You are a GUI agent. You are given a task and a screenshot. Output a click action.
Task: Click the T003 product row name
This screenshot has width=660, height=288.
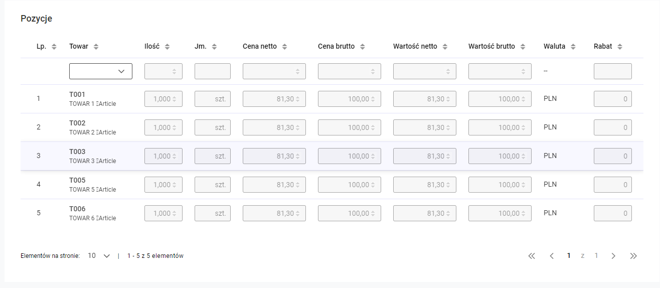tap(77, 152)
